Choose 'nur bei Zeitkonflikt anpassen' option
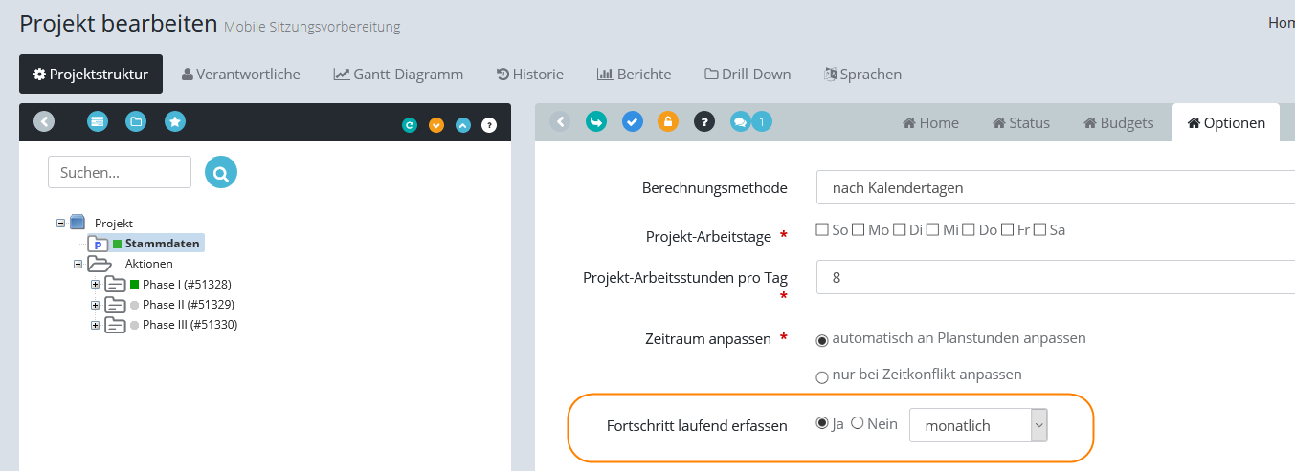Viewport: 1295px width, 471px height. [822, 376]
